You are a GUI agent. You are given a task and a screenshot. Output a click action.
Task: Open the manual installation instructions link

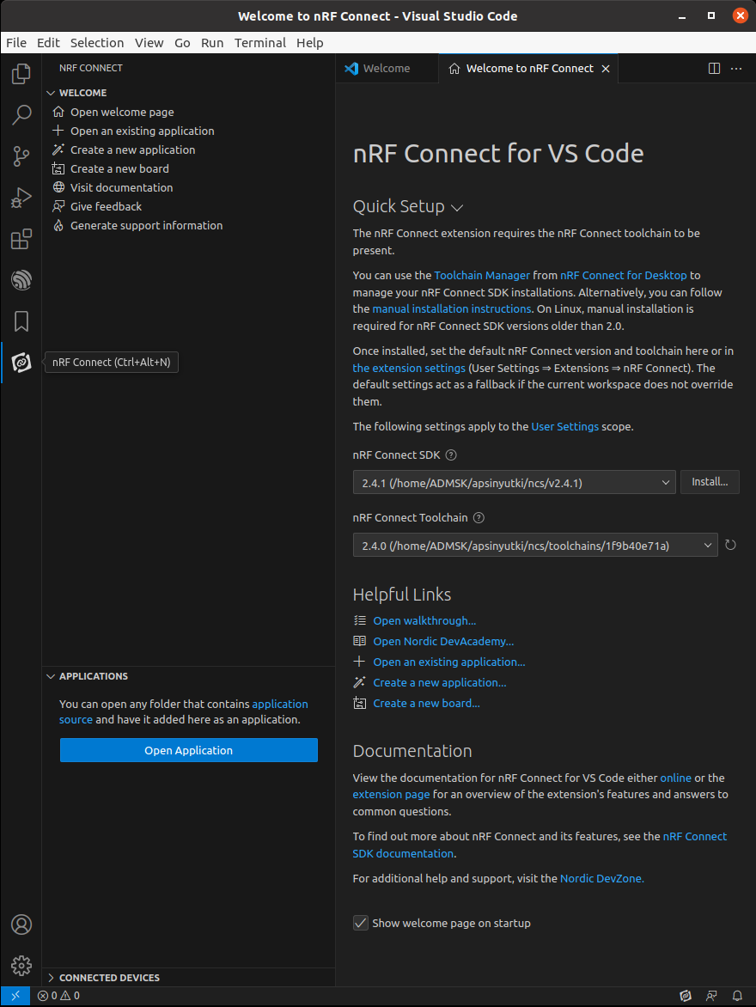point(452,308)
